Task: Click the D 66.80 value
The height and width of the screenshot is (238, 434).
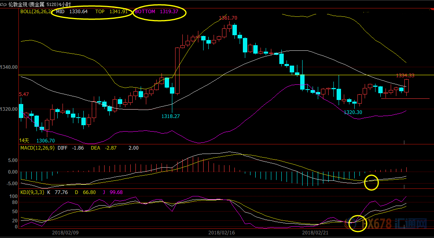Action: coord(85,192)
